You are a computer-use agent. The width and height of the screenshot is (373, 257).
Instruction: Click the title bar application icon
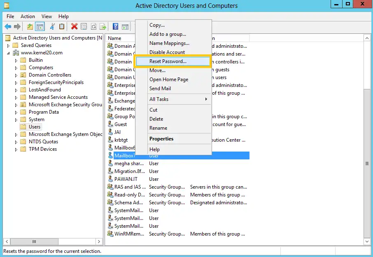(7, 5)
